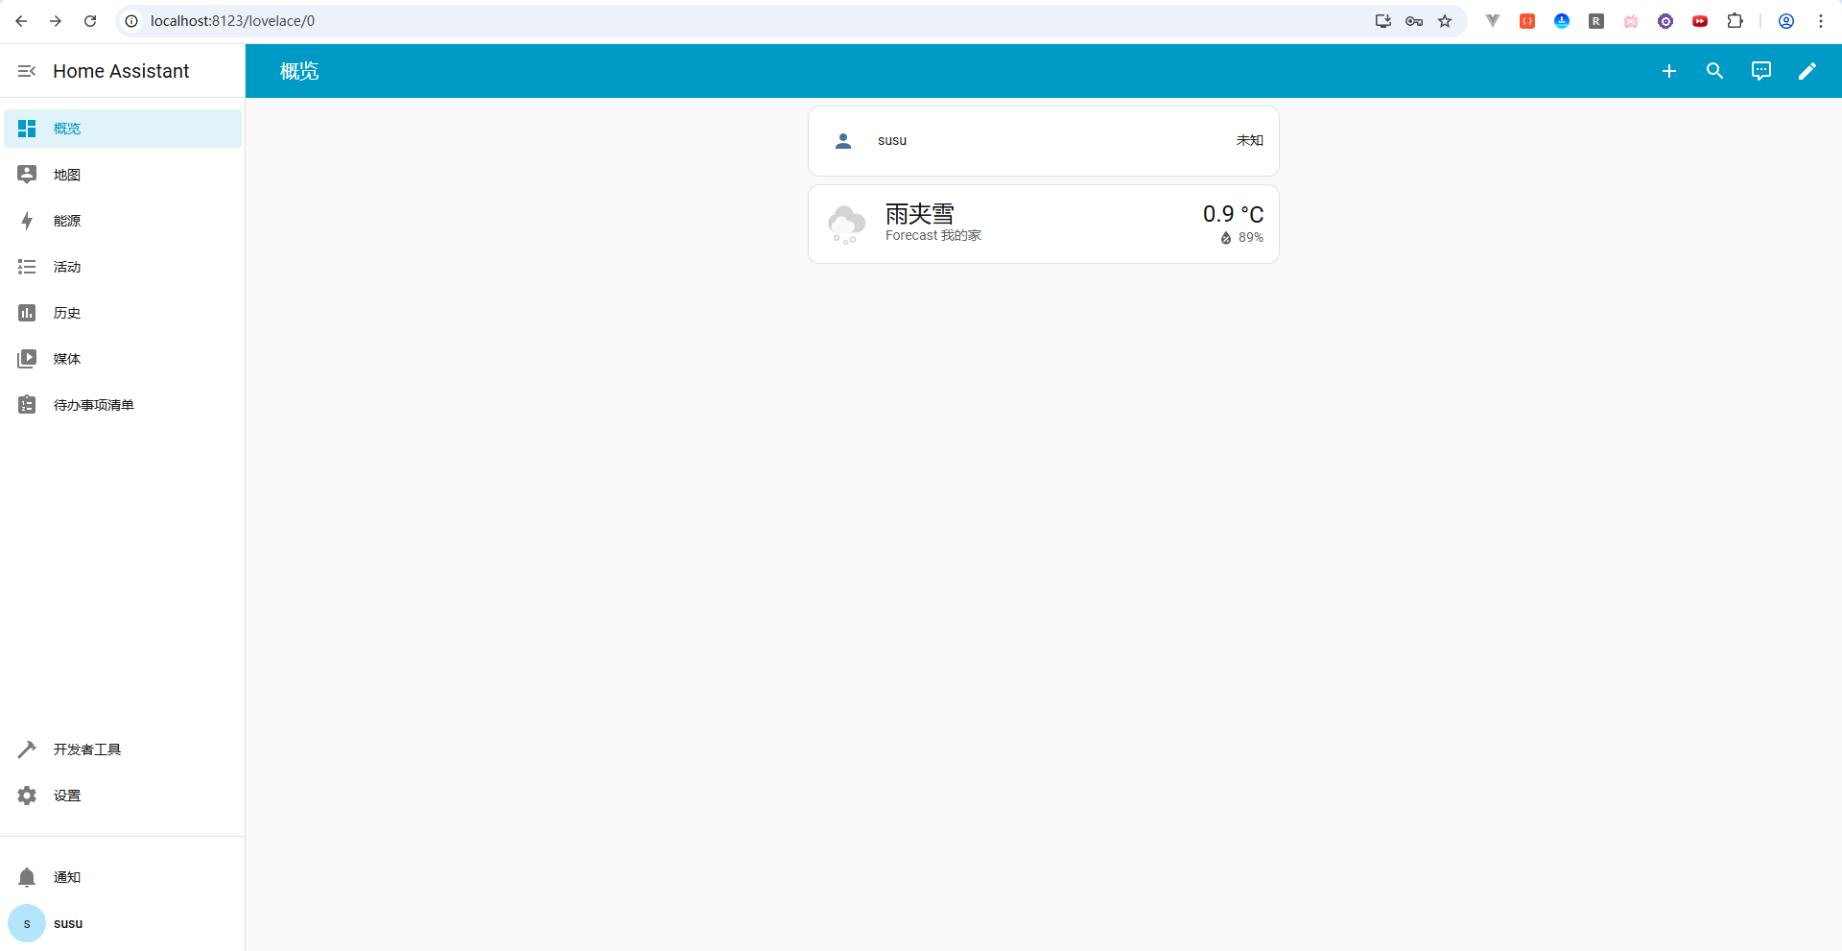Open 设置 settings gear
The image size is (1842, 951).
point(67,796)
